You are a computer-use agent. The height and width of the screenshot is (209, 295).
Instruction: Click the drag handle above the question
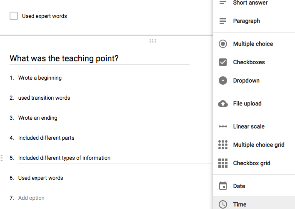152,41
